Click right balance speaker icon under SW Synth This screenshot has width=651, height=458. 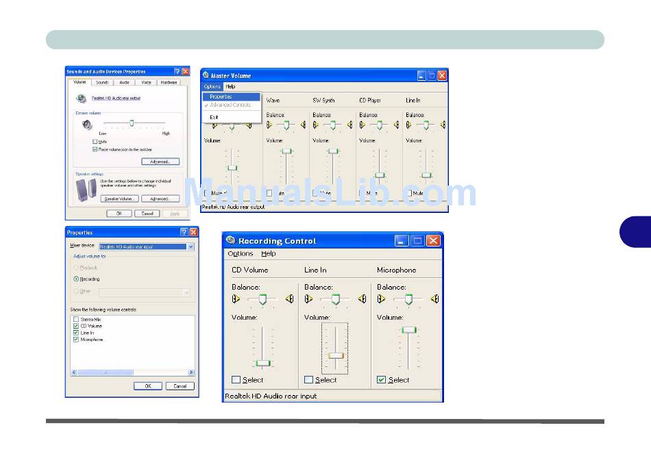tap(349, 125)
